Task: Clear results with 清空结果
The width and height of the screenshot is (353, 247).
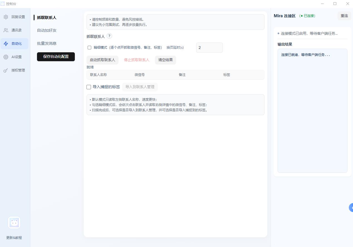Action: pyautogui.click(x=166, y=60)
